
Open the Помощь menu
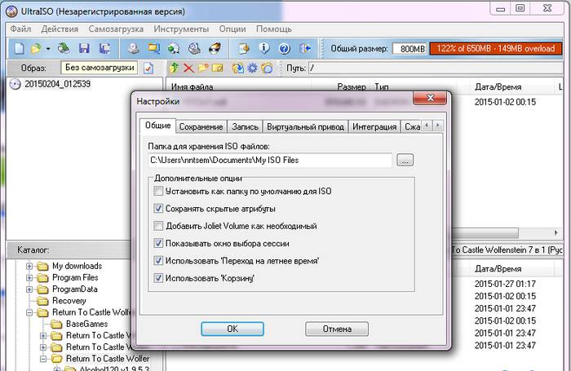(273, 29)
